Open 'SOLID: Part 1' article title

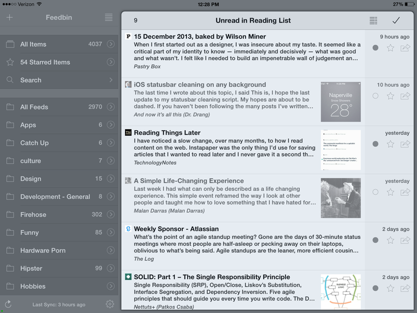click(212, 277)
